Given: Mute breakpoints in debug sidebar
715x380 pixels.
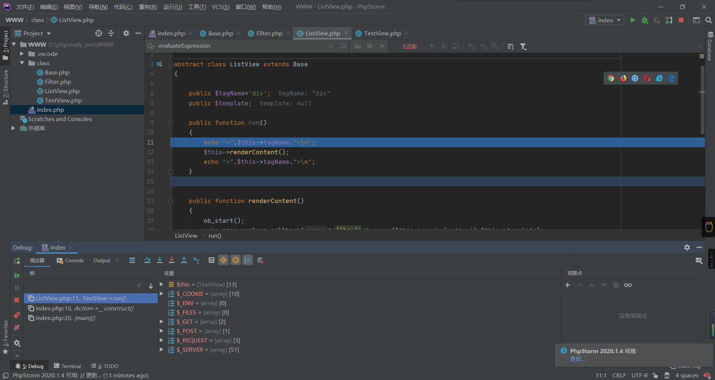Looking at the screenshot, I should [x=17, y=327].
